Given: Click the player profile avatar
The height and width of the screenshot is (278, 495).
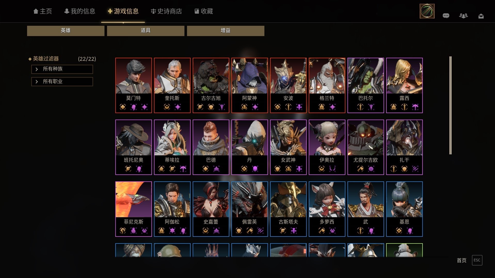Looking at the screenshot, I should [x=427, y=11].
